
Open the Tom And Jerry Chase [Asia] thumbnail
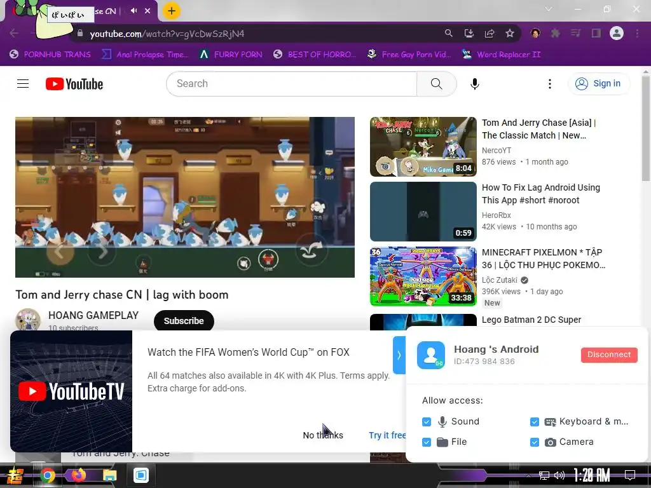pyautogui.click(x=423, y=147)
